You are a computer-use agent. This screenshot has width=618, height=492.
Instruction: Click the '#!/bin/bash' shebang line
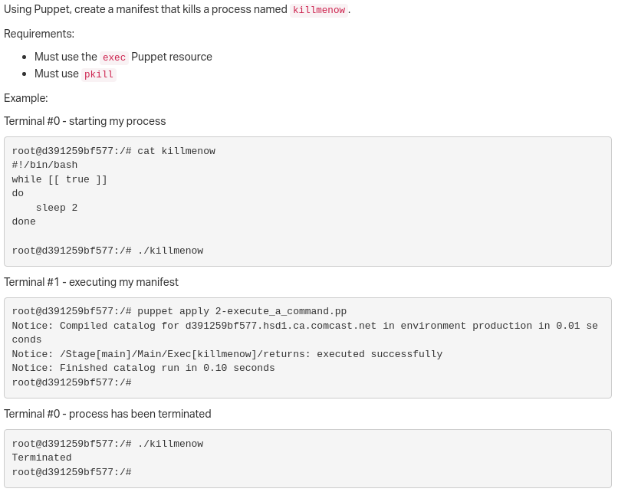tap(44, 165)
